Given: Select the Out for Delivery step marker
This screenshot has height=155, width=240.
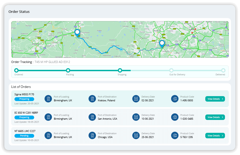Looking at the screenshot, I should pyautogui.click(x=171, y=70).
